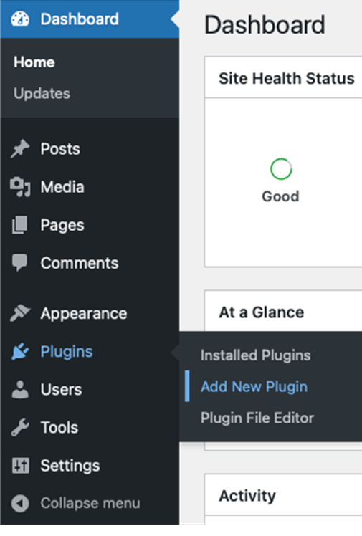This screenshot has width=362, height=536.
Task: Select Home under Dashboard
Action: click(34, 62)
